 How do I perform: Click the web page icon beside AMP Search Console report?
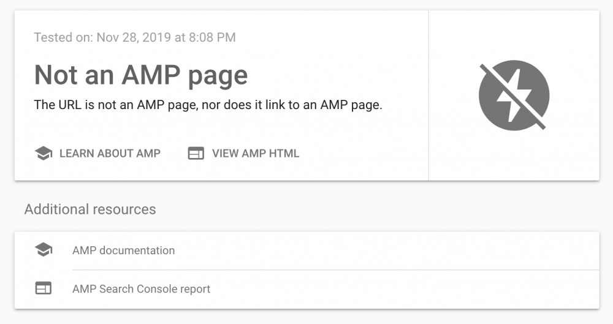coord(44,288)
